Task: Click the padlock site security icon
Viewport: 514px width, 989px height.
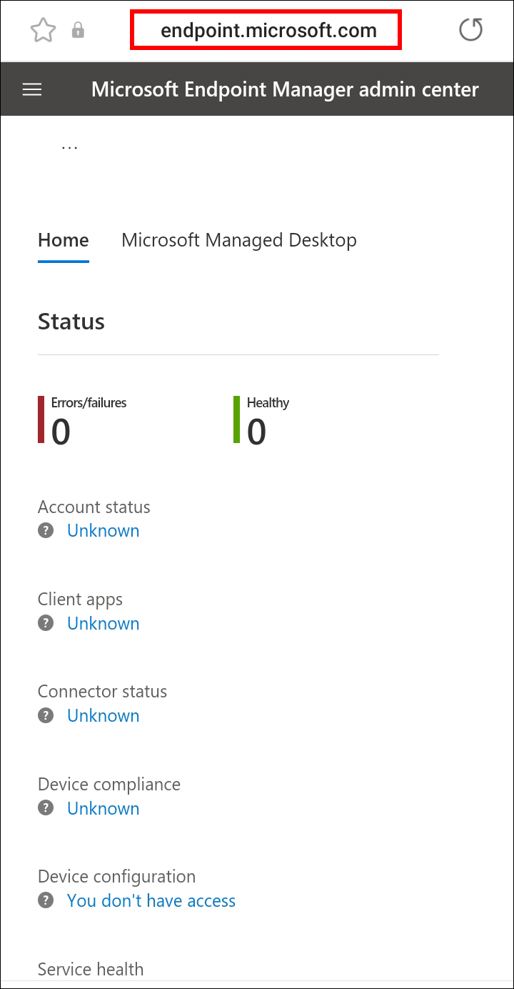Action: tap(79, 30)
